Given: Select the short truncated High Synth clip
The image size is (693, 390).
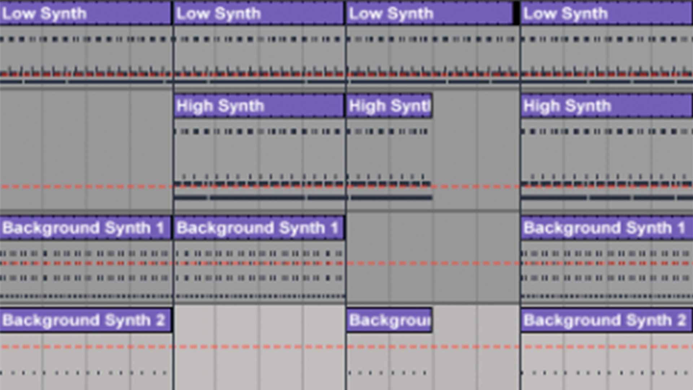Looking at the screenshot, I should 389,106.
